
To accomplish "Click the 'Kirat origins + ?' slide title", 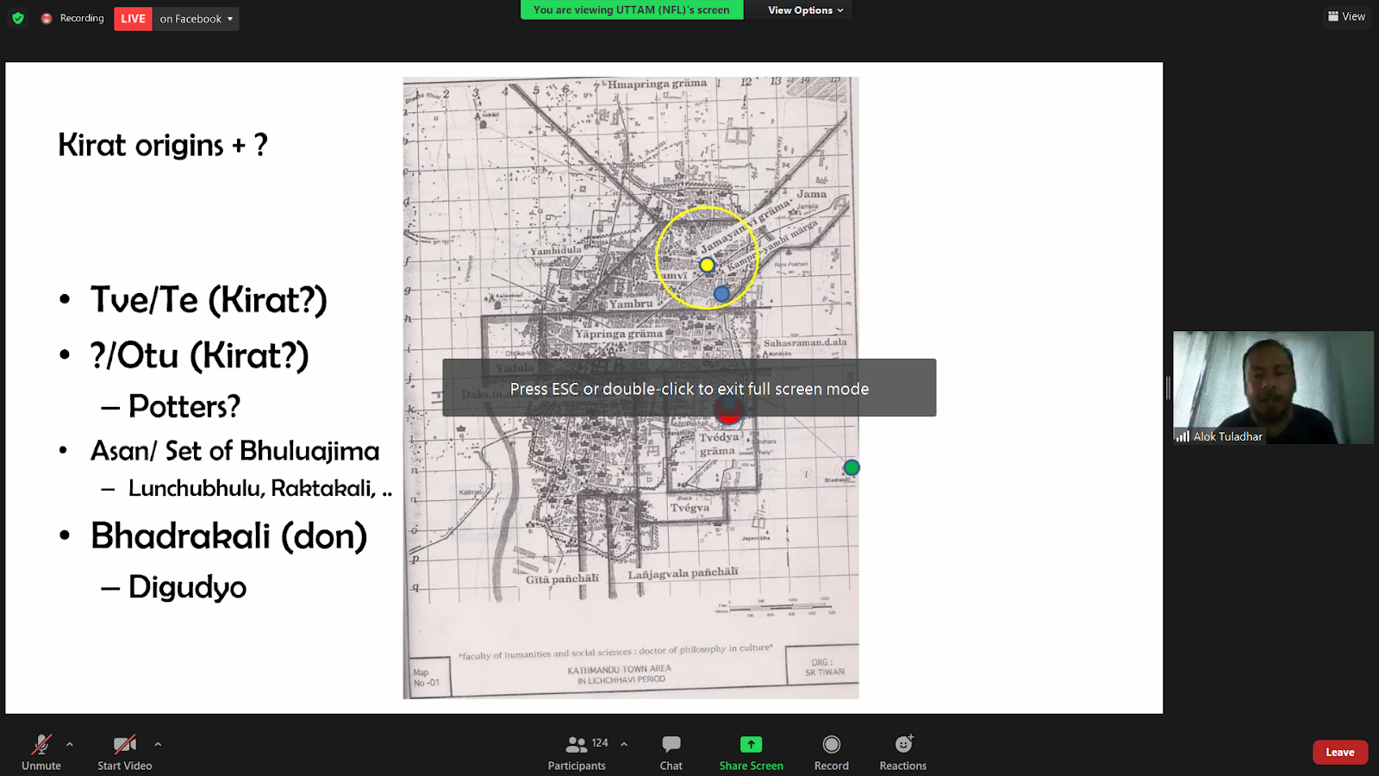I will [x=163, y=145].
